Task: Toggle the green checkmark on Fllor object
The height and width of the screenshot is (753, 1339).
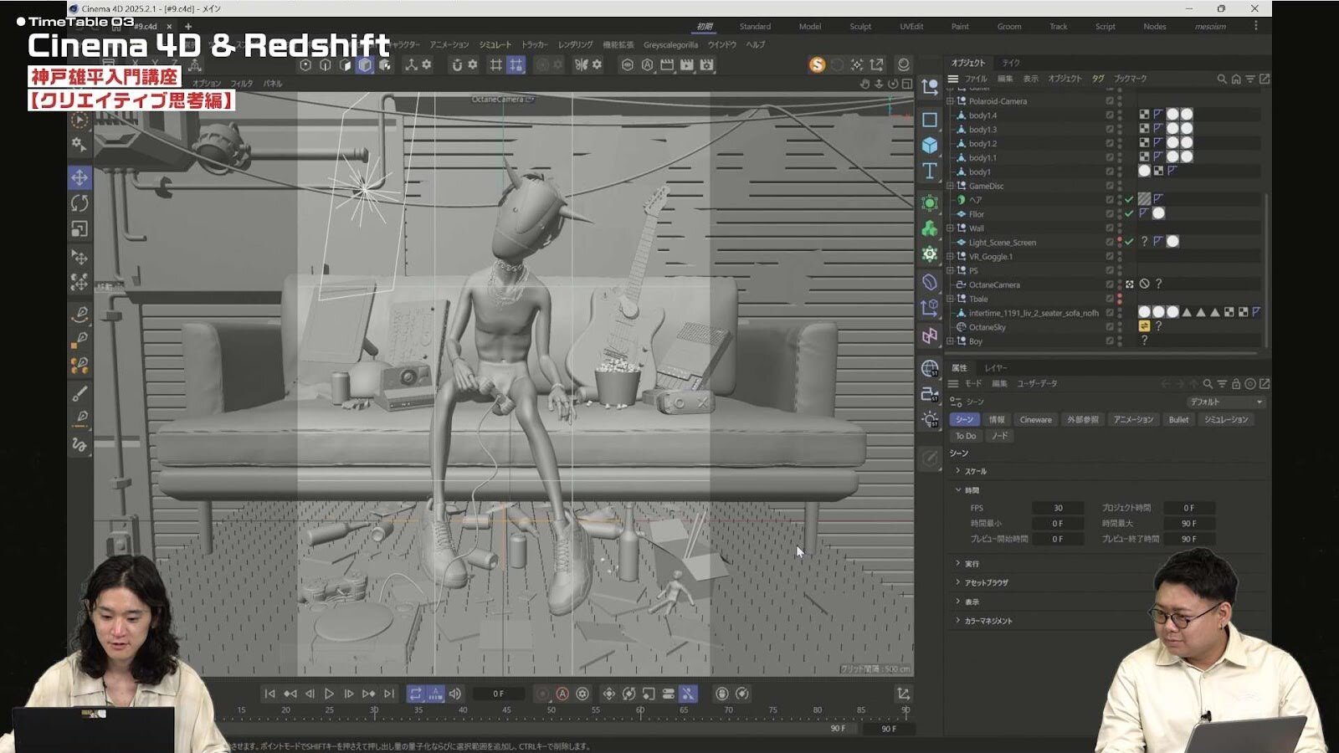Action: point(1129,213)
